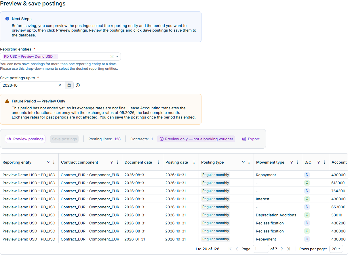Sort by Posting date header
The height and width of the screenshot is (258, 348).
(x=177, y=162)
